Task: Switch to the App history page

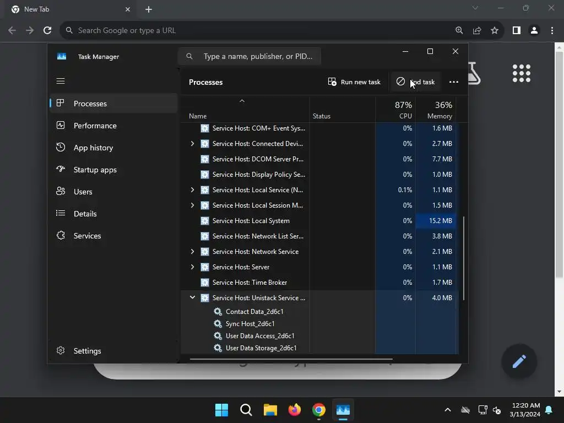Action: pyautogui.click(x=113, y=148)
